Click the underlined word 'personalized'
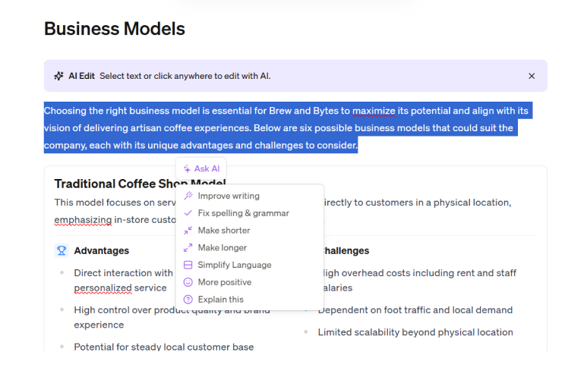The width and height of the screenshot is (587, 377). (x=103, y=288)
